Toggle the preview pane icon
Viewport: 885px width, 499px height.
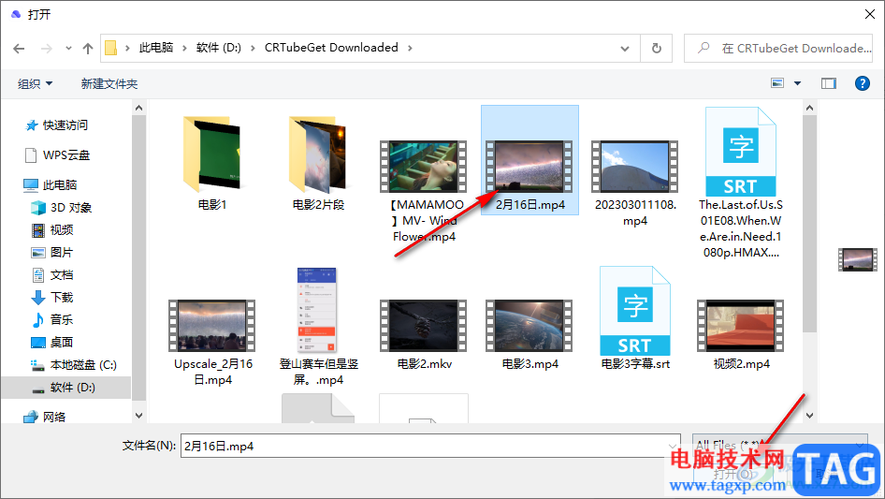tap(829, 83)
